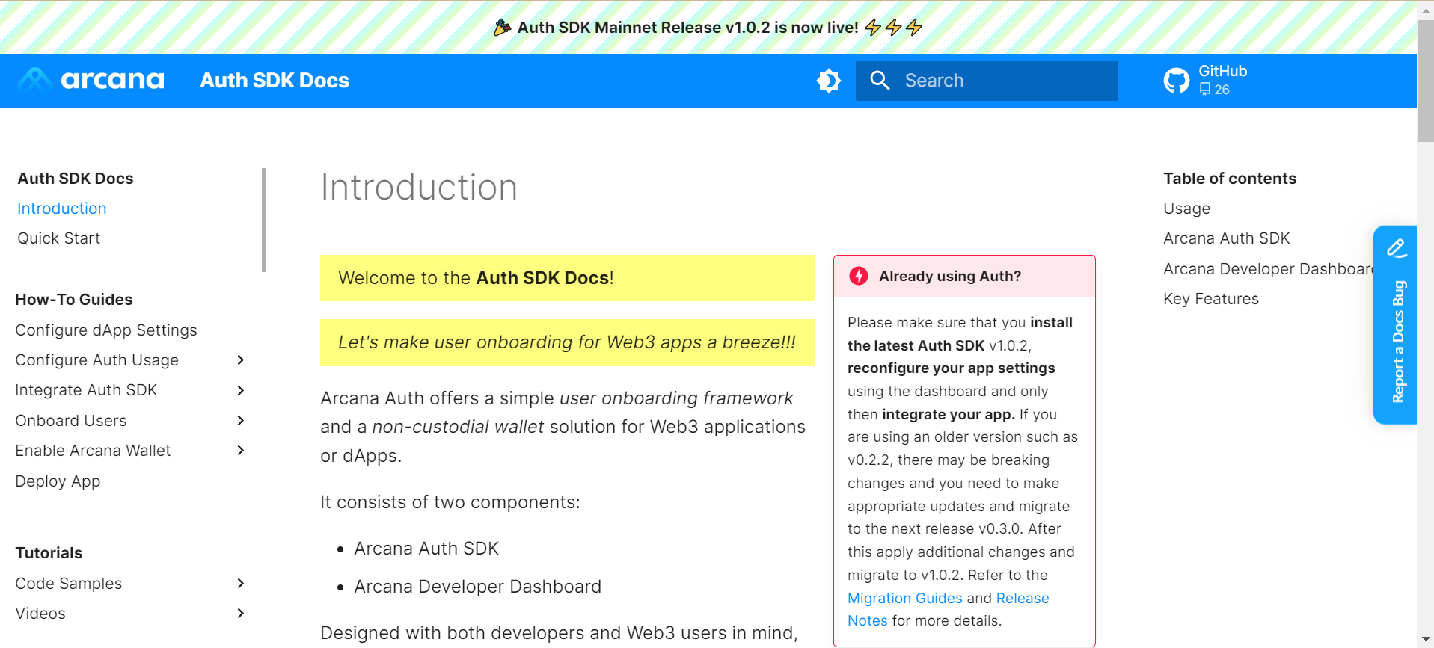Click the lightning bolt icons in the announcement
Viewport: 1434px width, 648px height.
pyautogui.click(x=893, y=28)
